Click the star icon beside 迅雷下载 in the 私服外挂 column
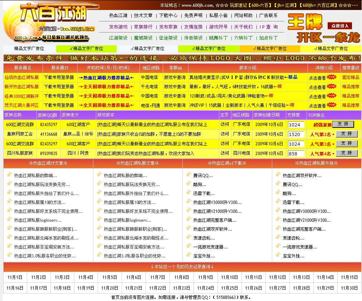Screen dimensions: 362x301 (277, 202)
